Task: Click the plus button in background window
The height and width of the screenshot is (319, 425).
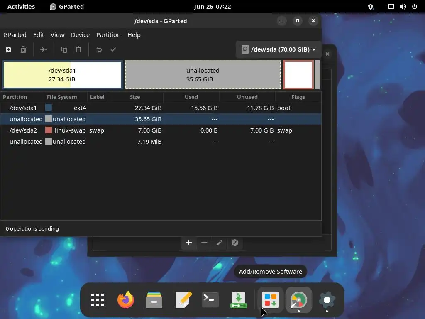Action: coord(189,243)
